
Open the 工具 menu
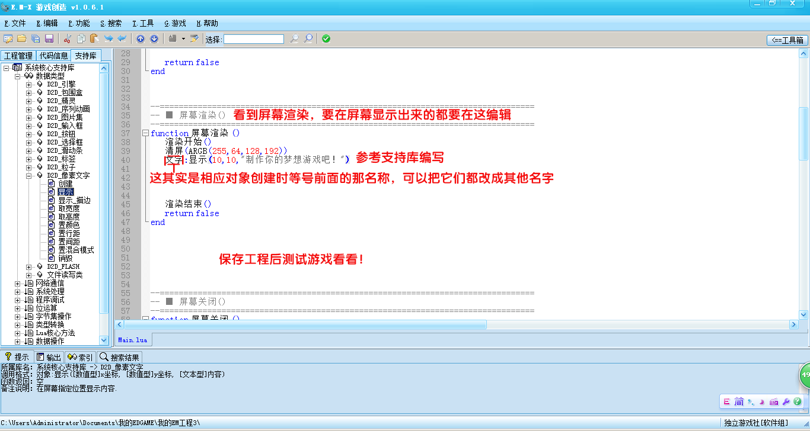(x=143, y=23)
